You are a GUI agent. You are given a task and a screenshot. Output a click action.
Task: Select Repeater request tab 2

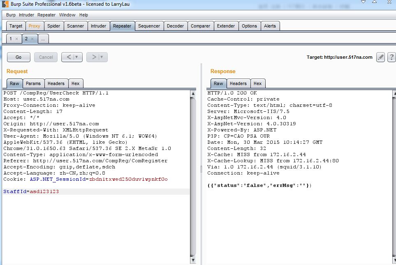pos(26,39)
